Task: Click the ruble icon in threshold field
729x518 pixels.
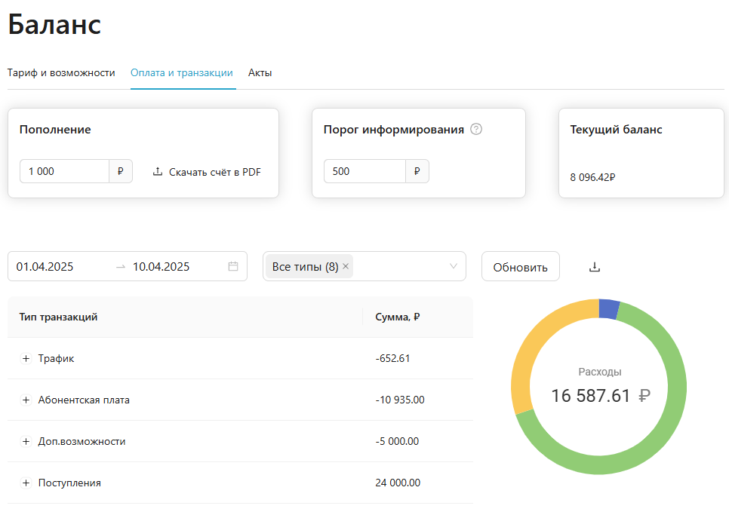Action: pyautogui.click(x=417, y=171)
